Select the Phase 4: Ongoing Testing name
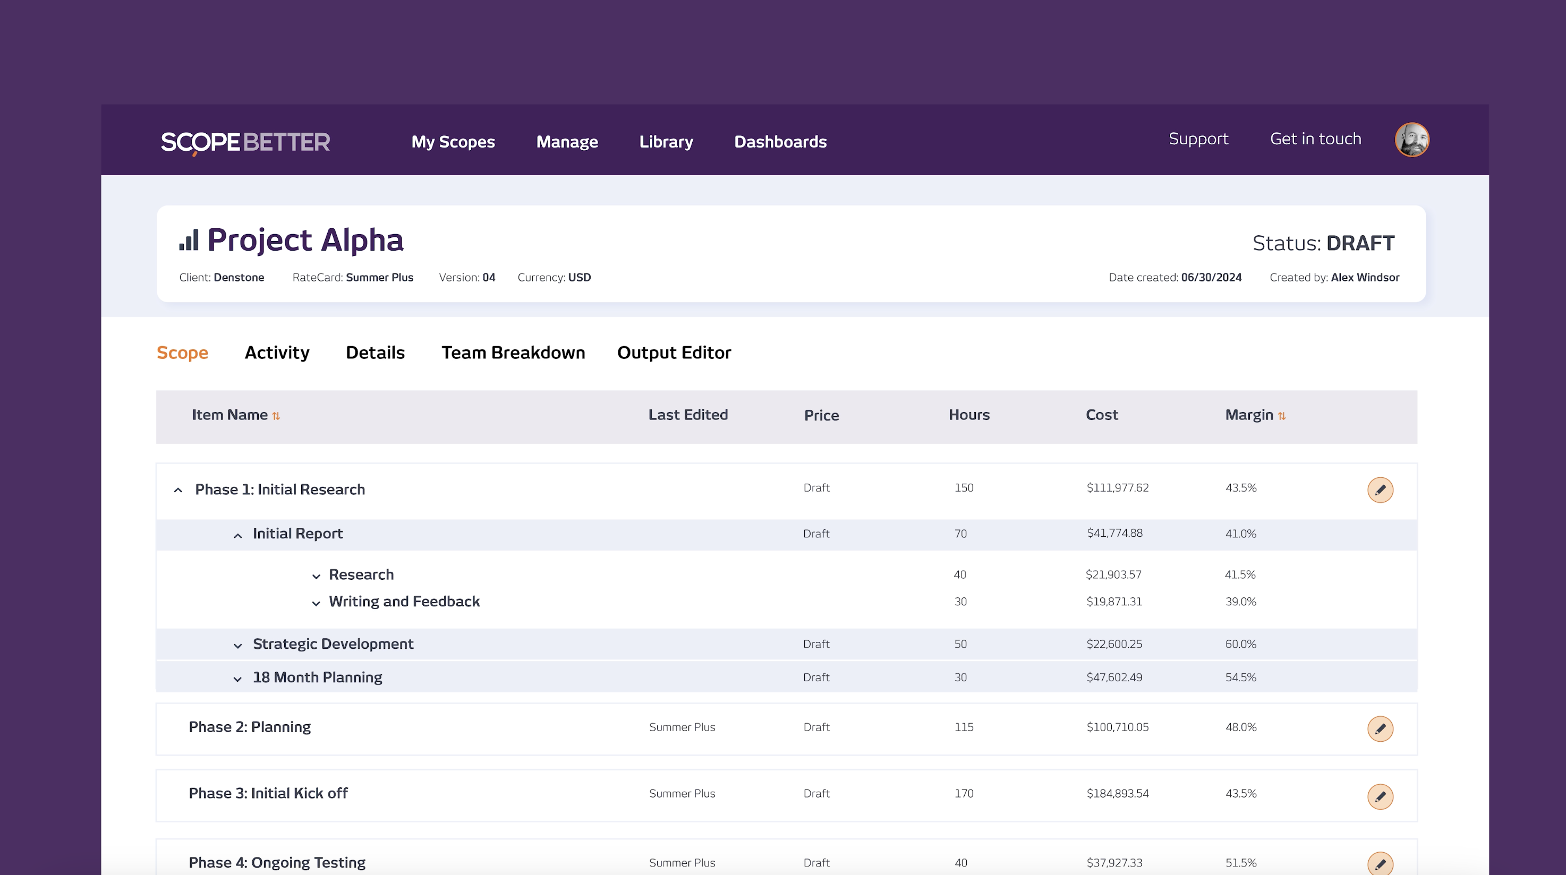This screenshot has height=875, width=1566. (277, 862)
